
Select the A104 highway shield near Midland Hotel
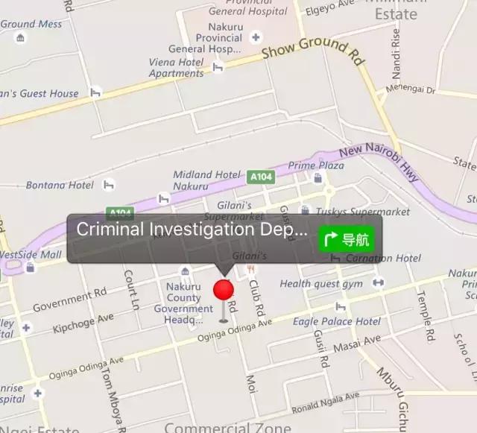(x=261, y=177)
